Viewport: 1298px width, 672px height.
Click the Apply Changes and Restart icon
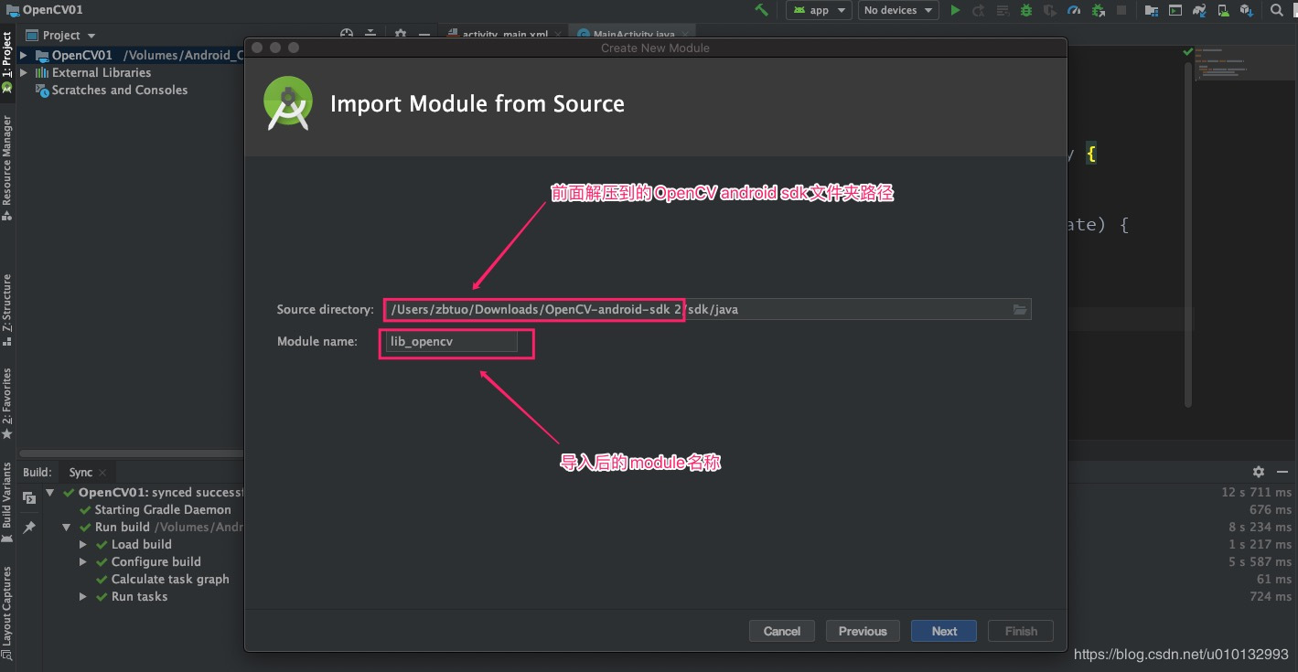[979, 10]
